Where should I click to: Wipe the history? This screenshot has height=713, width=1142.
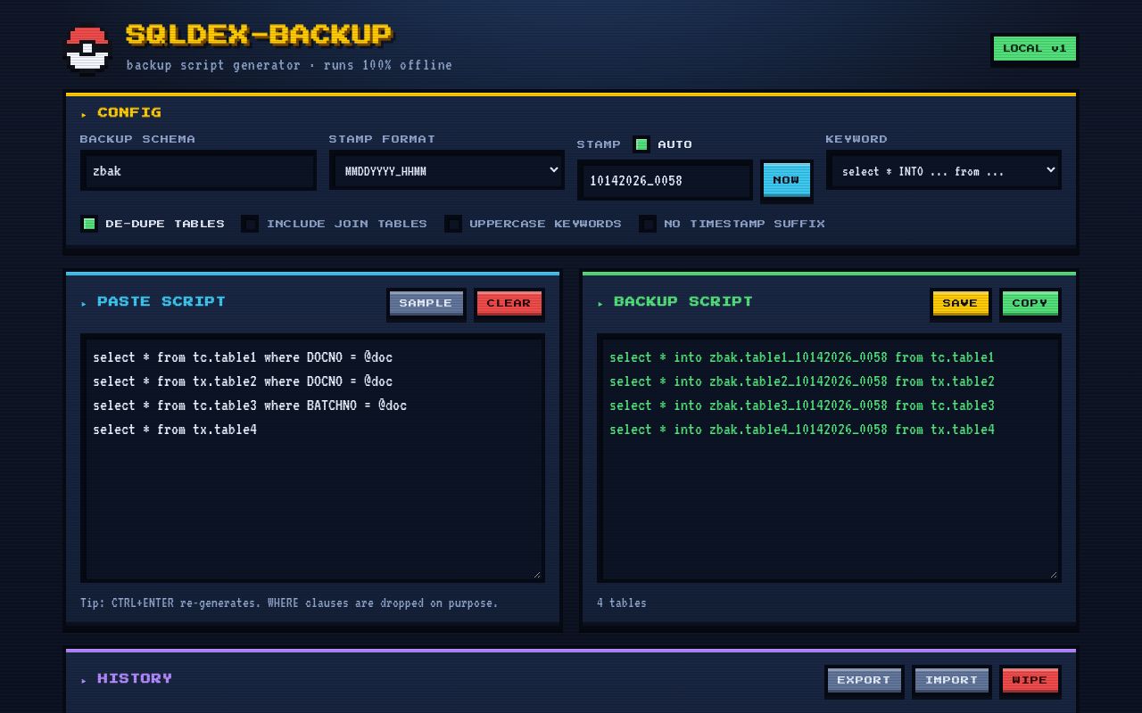tap(1030, 680)
